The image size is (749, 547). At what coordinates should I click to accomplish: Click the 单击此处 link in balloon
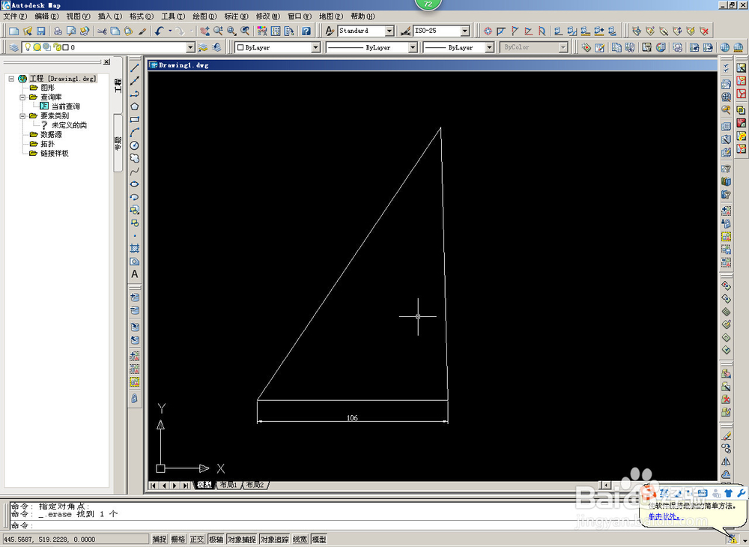click(x=663, y=516)
